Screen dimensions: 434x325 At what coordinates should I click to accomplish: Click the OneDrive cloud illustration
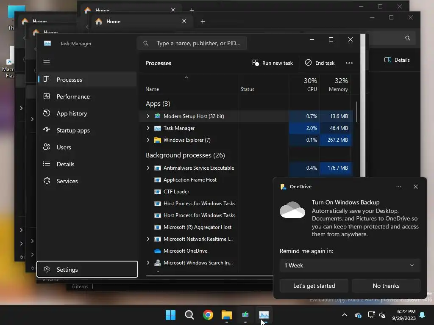[292, 210]
